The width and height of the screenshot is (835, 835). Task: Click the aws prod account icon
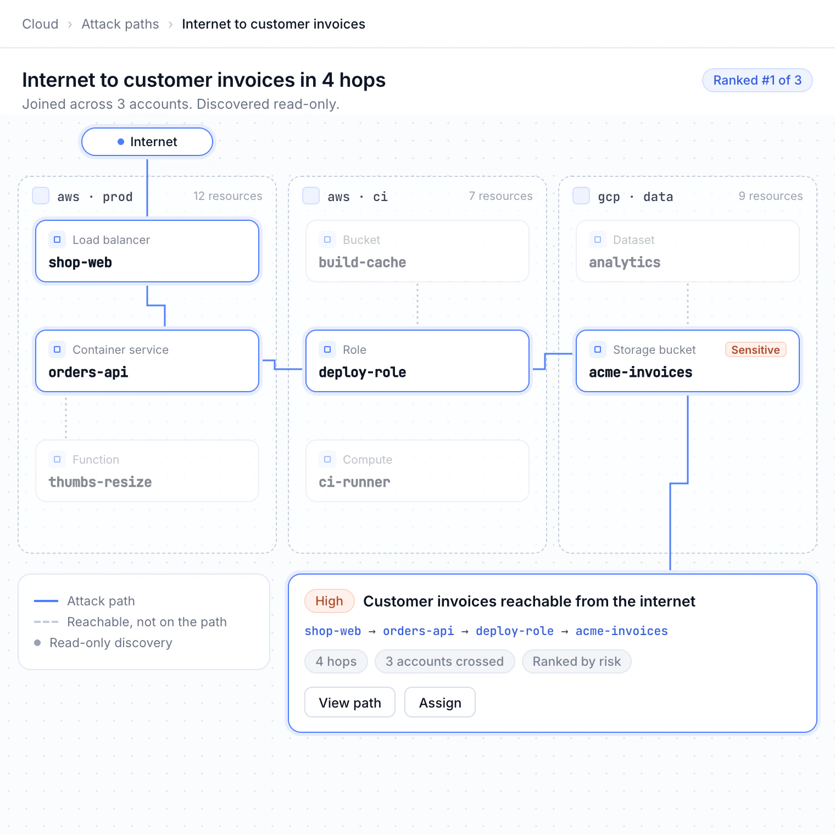[x=41, y=196]
